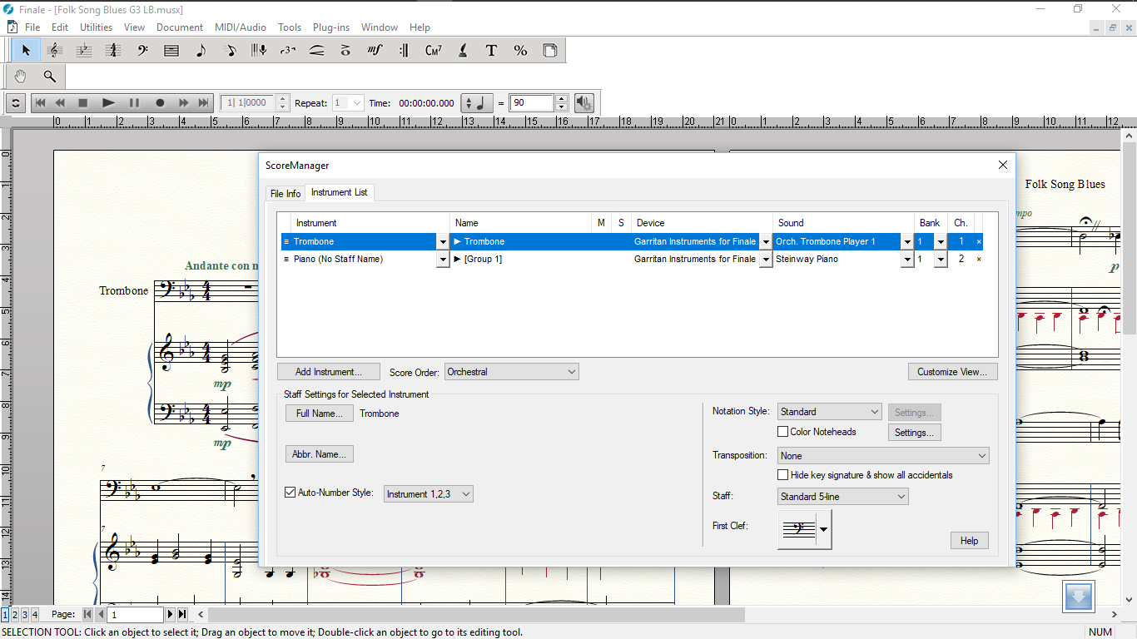
Task: Open the Notation Style dropdown
Action: point(829,412)
